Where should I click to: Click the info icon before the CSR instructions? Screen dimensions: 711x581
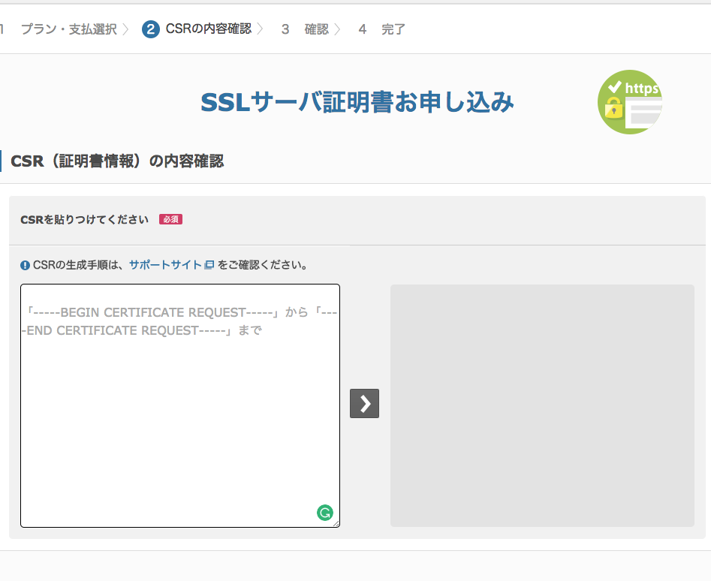point(23,265)
